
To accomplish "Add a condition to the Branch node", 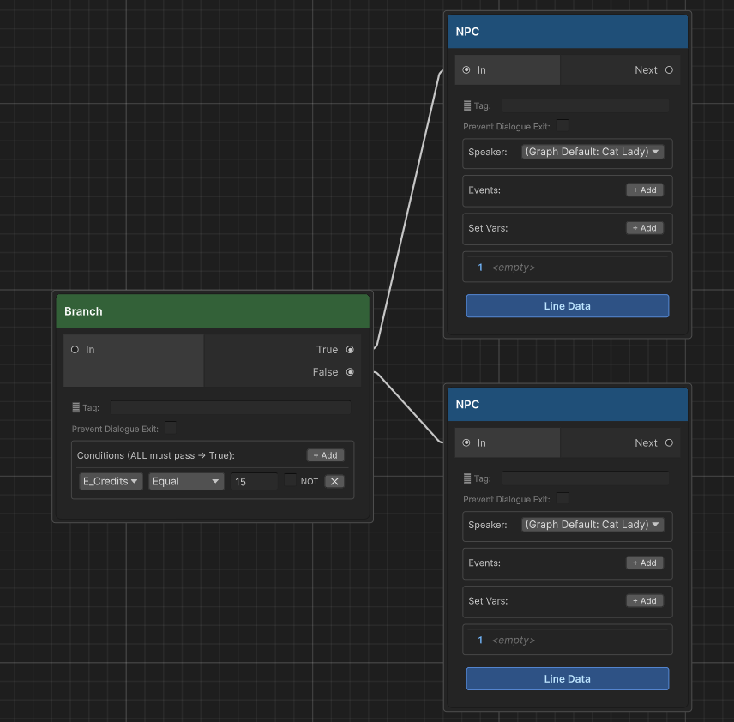I will pyautogui.click(x=325, y=455).
